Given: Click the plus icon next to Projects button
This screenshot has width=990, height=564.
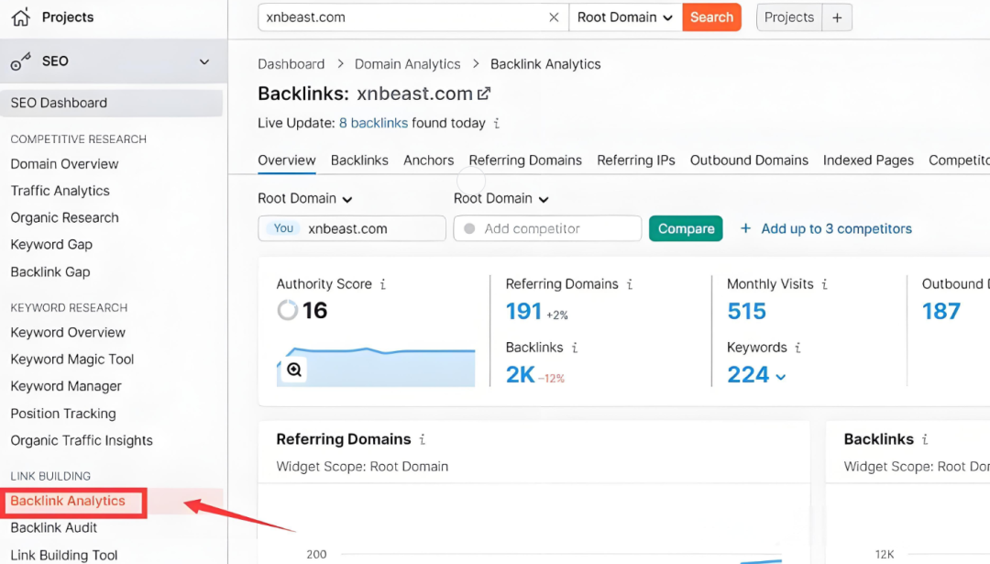Looking at the screenshot, I should click(837, 17).
